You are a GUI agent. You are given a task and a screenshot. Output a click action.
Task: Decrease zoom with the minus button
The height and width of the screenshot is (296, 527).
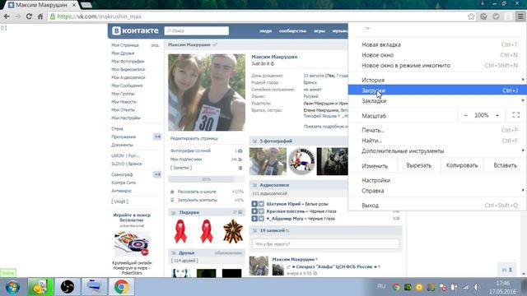coord(465,115)
